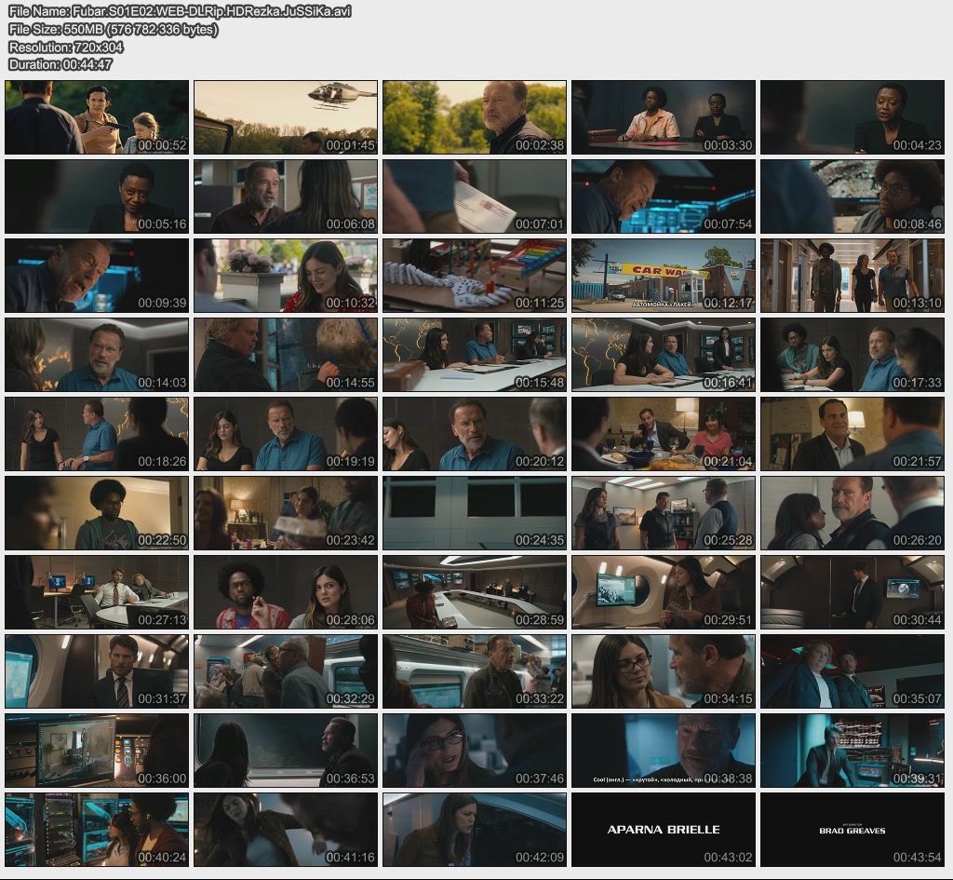
Task: Open the thumbnail at 00:34:15
Action: 663,671
